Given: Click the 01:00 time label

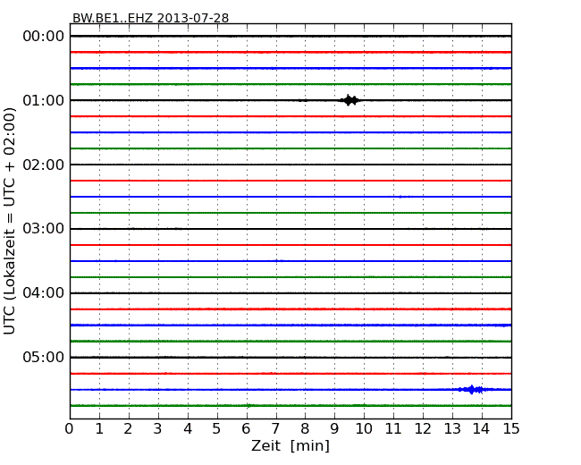Looking at the screenshot, I should 44,100.
